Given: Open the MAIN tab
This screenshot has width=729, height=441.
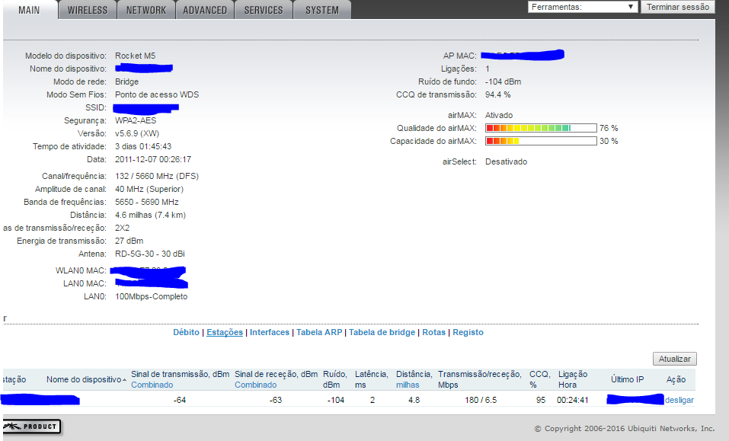Looking at the screenshot, I should (29, 10).
